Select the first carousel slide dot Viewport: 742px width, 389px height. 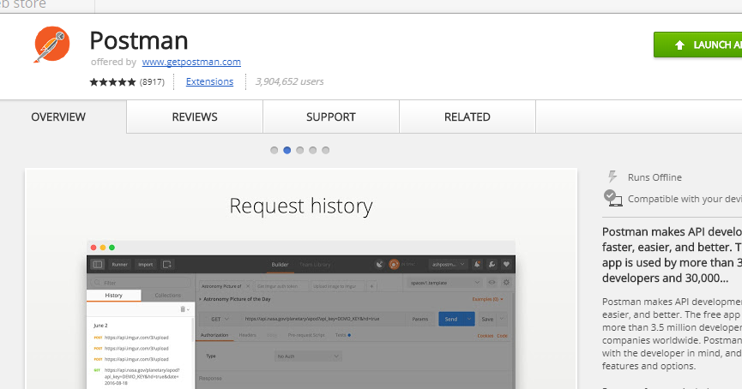pos(274,150)
